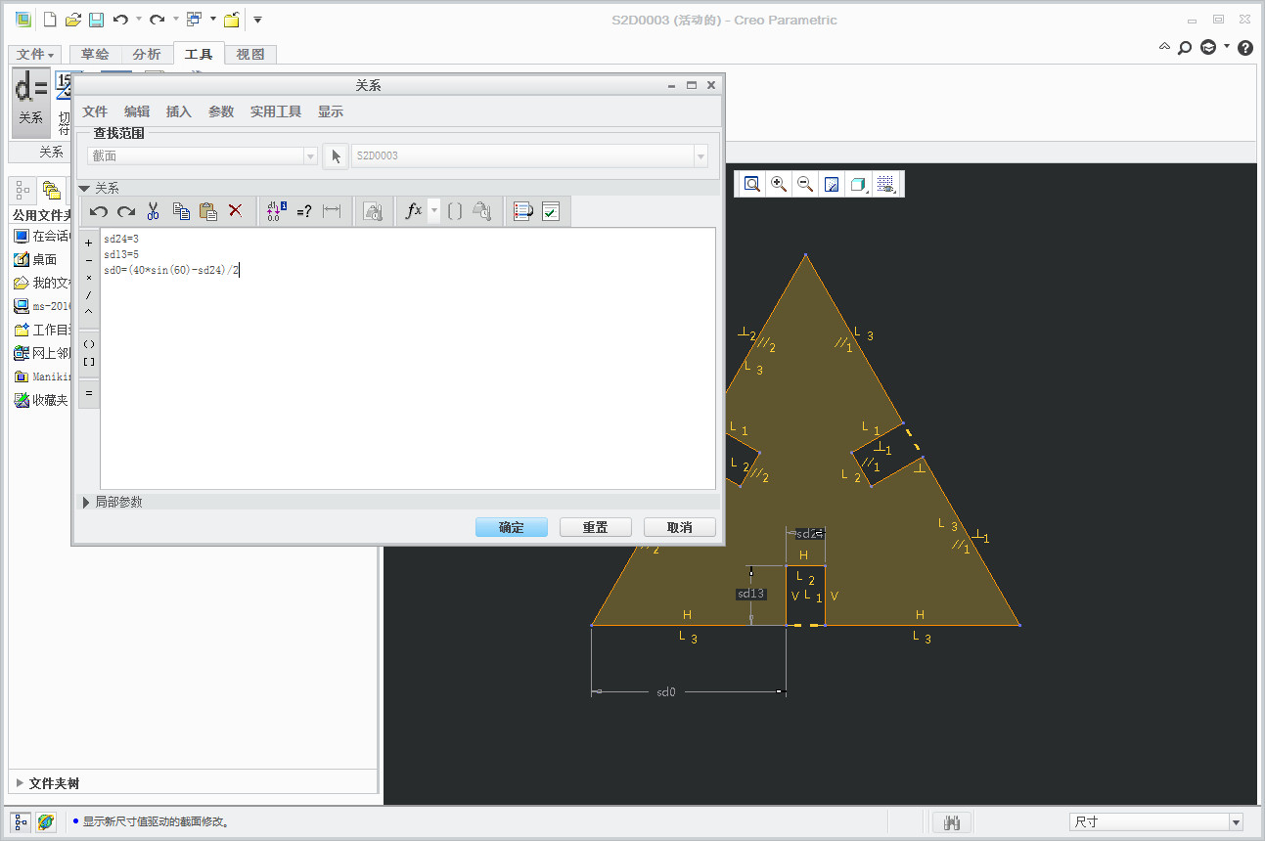The image size is (1265, 841).
Task: Redo using the main quick access toolbar
Action: coord(157,20)
